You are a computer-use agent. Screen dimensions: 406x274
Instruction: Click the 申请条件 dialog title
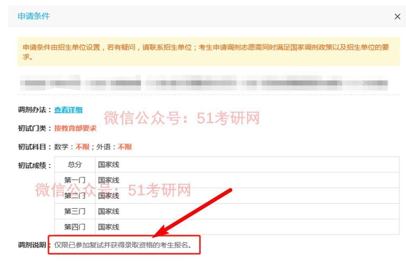point(33,17)
